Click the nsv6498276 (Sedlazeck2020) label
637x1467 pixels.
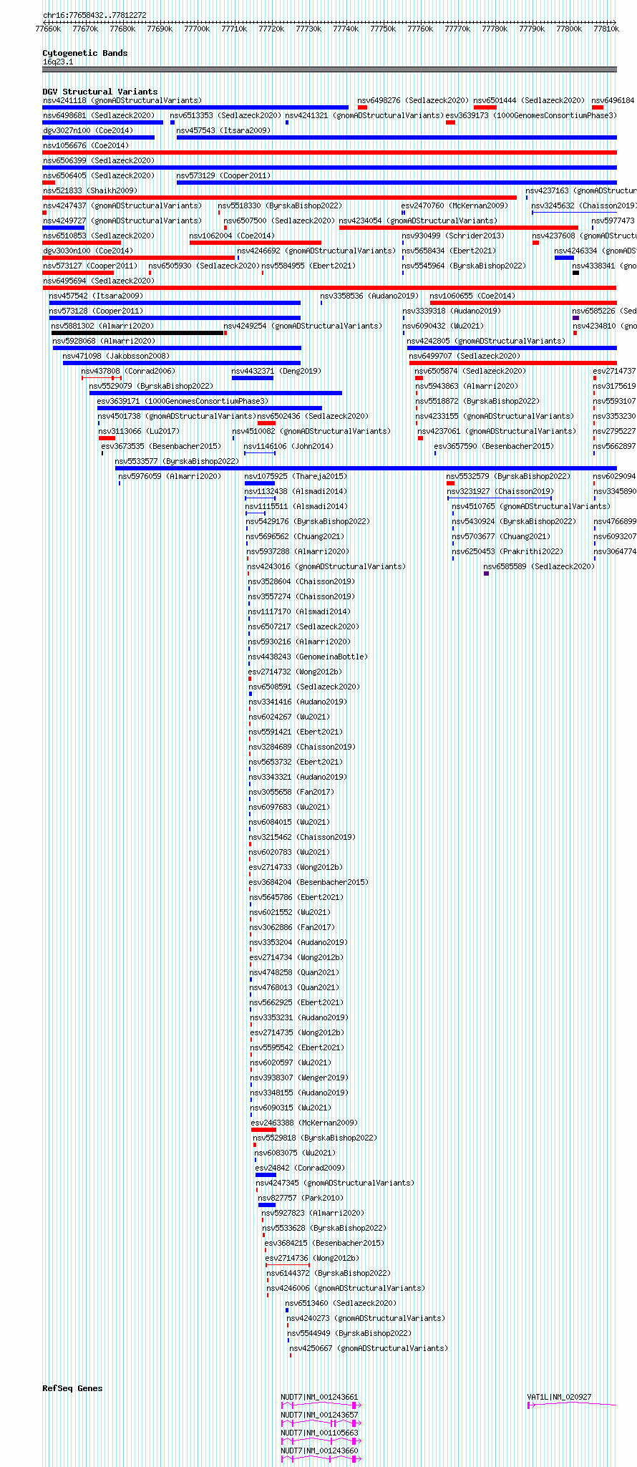point(414,100)
